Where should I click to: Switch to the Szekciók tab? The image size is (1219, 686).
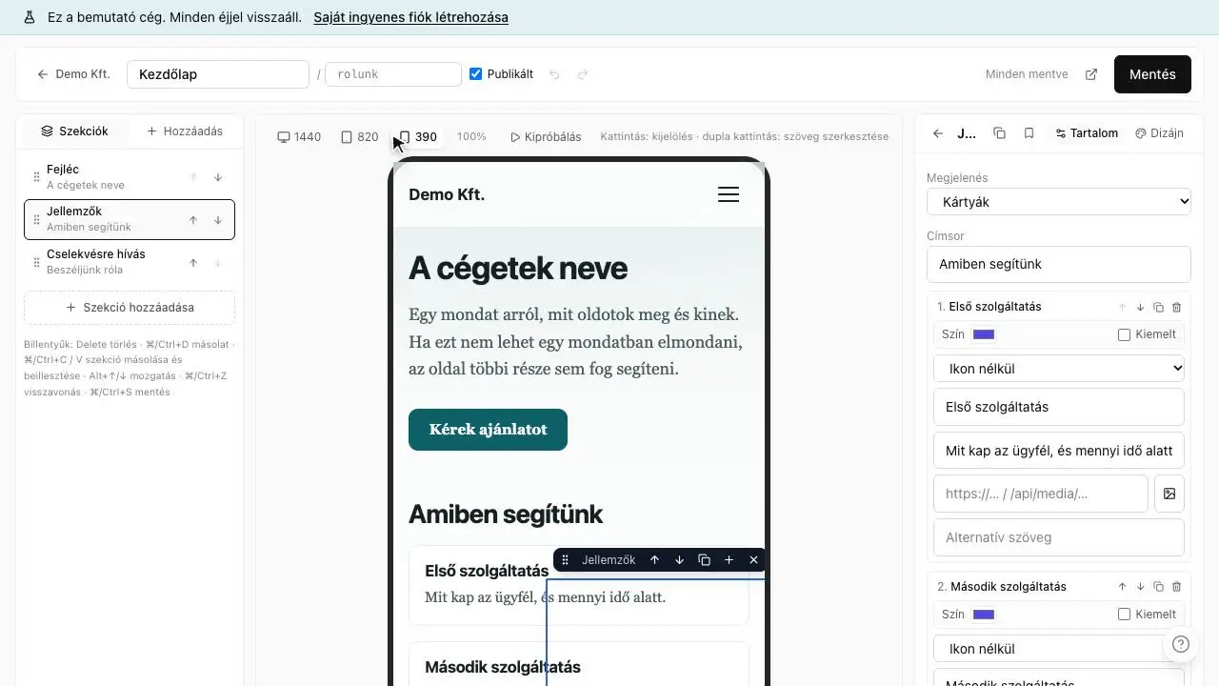click(74, 131)
